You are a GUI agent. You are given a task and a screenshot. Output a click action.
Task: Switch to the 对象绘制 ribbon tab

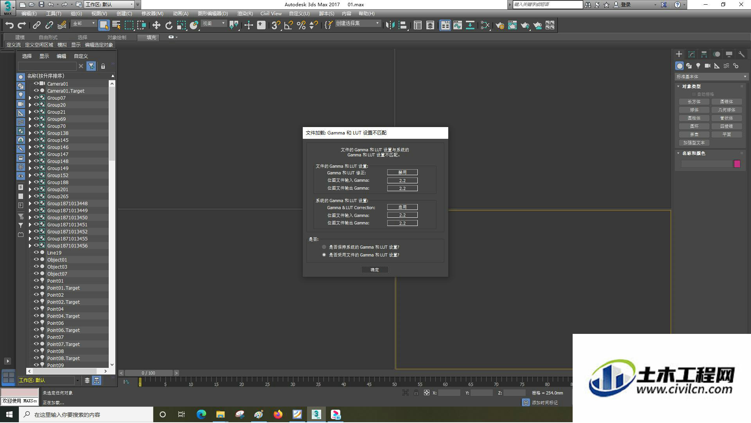point(117,37)
